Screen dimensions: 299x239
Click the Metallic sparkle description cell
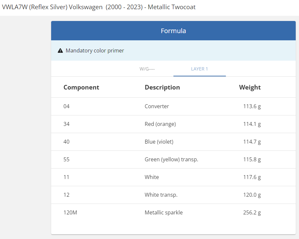[164, 213]
